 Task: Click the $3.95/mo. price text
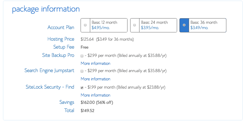[150, 28]
